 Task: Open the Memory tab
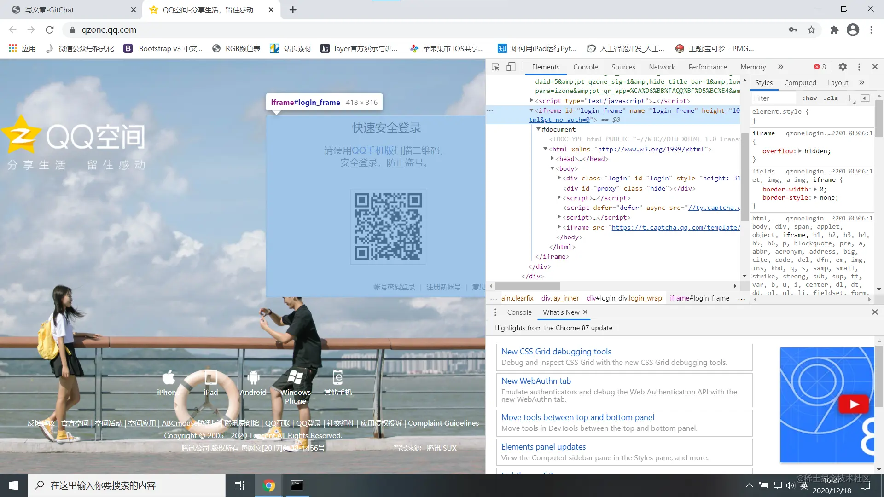coord(753,67)
